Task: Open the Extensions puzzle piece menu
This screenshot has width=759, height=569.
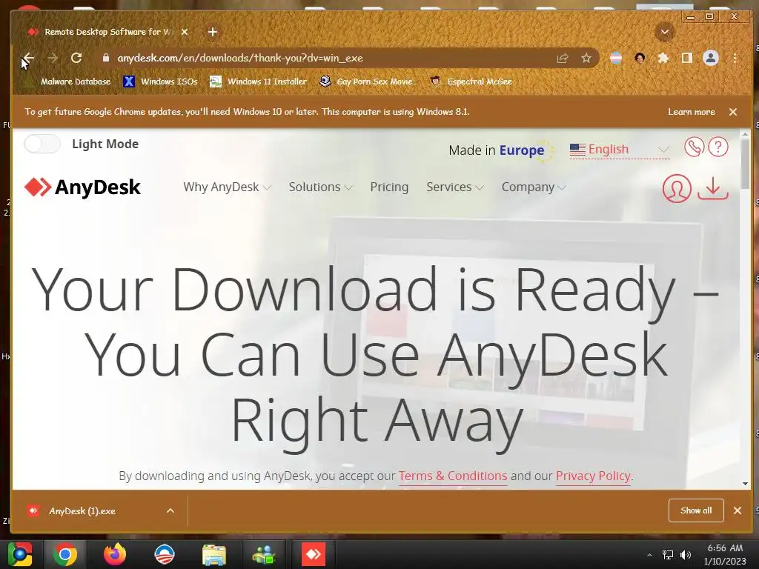Action: [x=663, y=59]
